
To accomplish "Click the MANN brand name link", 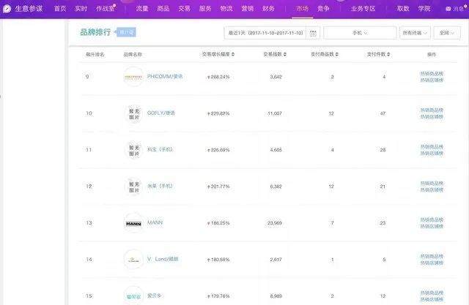I will click(x=155, y=222).
